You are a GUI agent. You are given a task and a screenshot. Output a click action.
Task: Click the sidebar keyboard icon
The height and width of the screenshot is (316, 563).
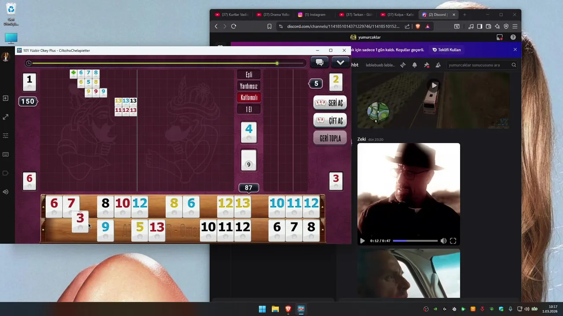point(6,154)
